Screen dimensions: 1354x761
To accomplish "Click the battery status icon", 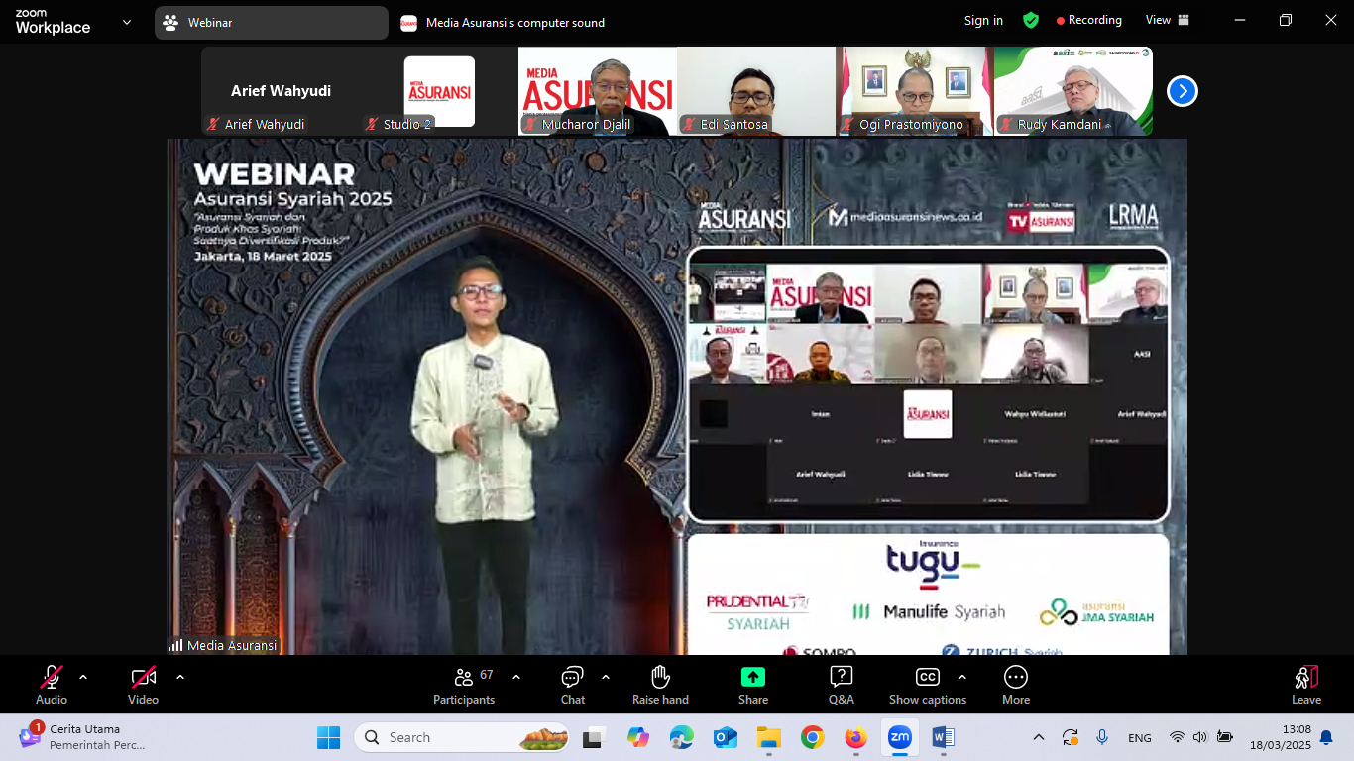I will [x=1225, y=737].
